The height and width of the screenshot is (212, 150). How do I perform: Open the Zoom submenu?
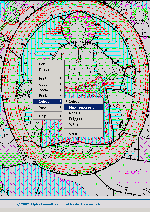[48, 90]
